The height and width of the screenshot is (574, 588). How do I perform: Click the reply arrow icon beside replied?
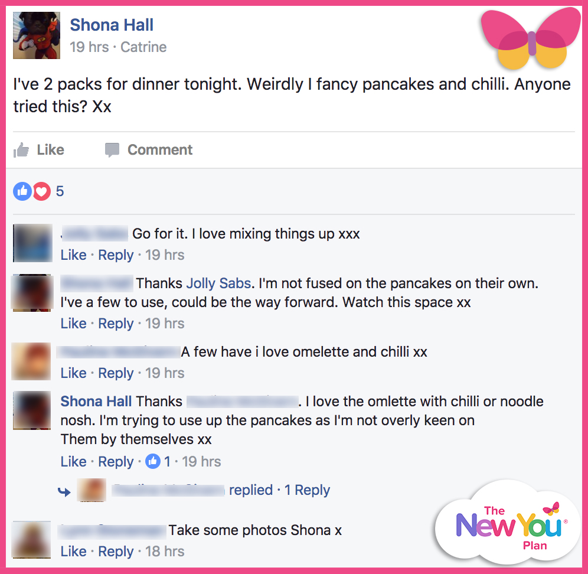pos(64,491)
